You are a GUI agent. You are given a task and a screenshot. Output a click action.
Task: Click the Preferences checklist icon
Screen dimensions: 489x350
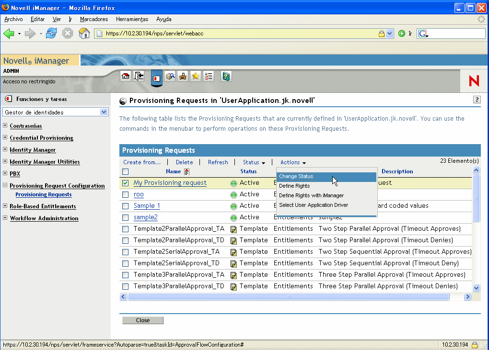(x=209, y=76)
